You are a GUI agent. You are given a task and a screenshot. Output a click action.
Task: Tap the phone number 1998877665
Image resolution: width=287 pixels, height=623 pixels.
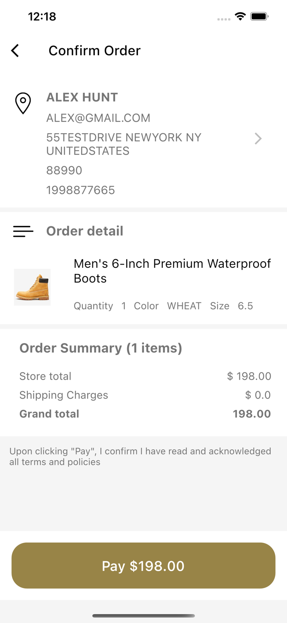coord(81,190)
